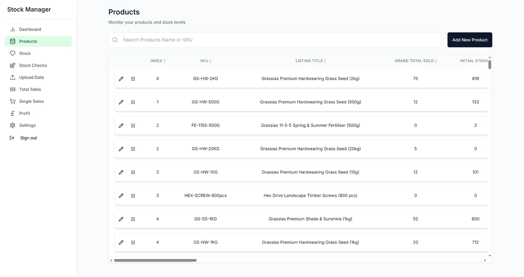Click the vertical table scrollbar thumb
This screenshot has width=524, height=277.
pos(490,64)
